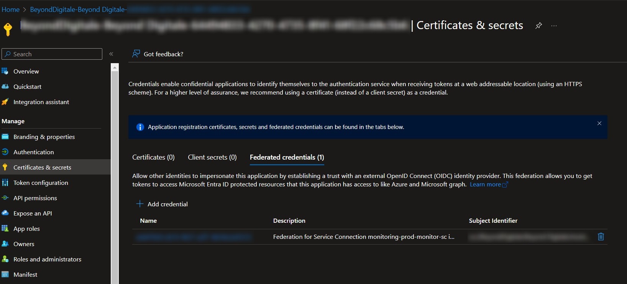The width and height of the screenshot is (627, 284).
Task: Open the more options ellipsis in header
Action: point(554,26)
